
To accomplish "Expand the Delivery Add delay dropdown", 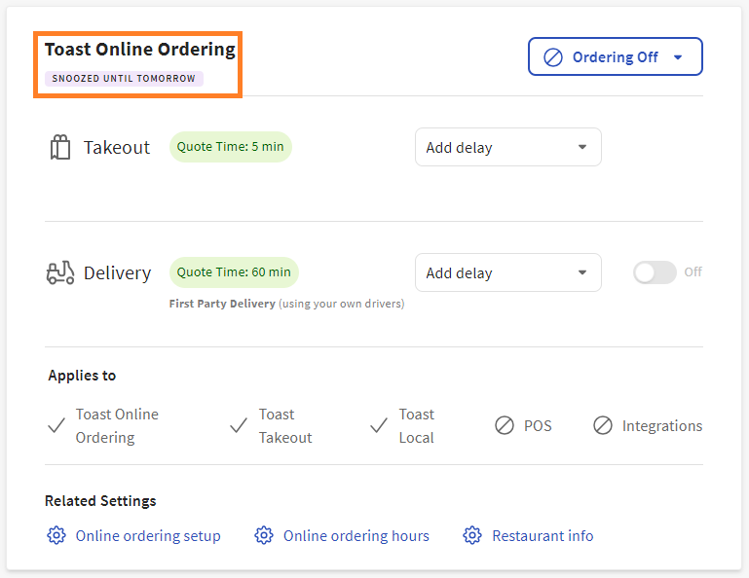I will click(x=507, y=273).
